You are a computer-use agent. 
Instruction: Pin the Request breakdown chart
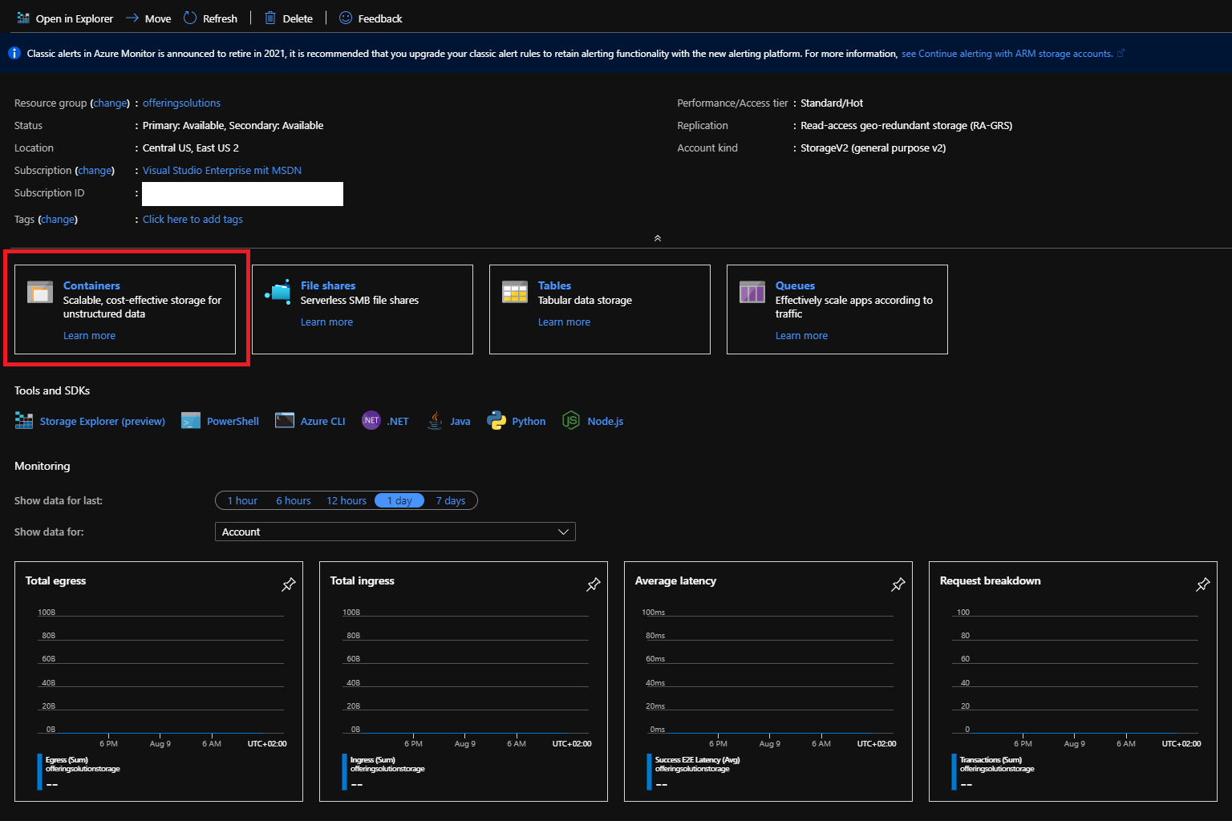click(x=1203, y=584)
